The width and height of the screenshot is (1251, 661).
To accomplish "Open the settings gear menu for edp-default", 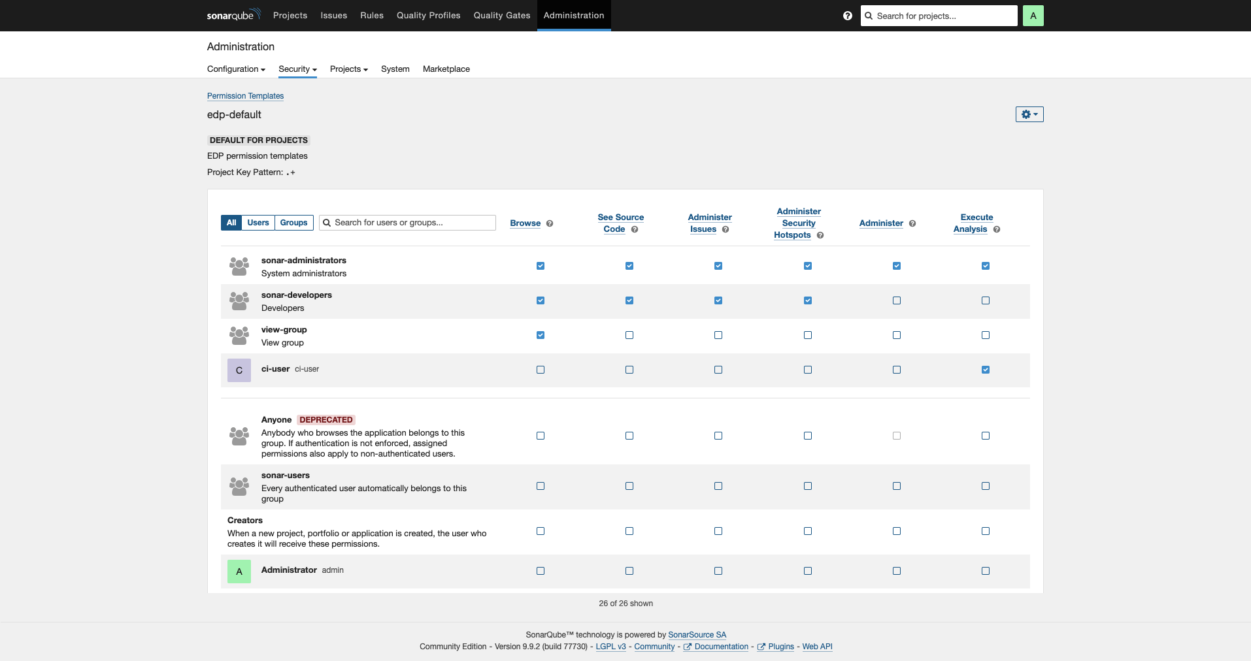I will [1029, 114].
